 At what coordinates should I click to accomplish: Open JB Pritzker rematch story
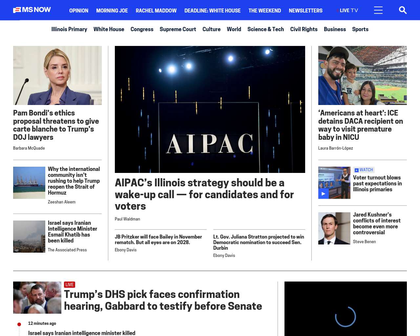coord(158,240)
